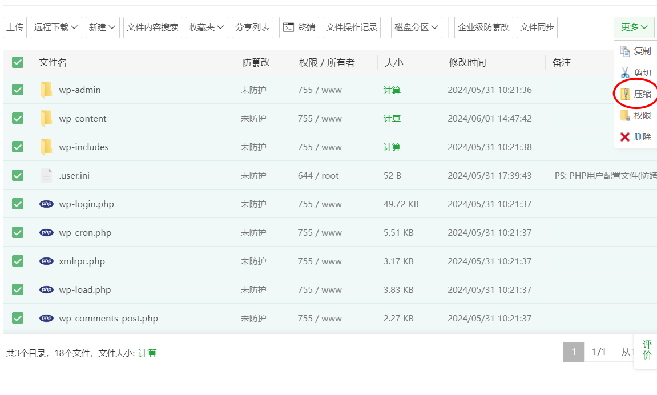Click the copy icon in More menu
The height and width of the screenshot is (395, 657).
[x=625, y=51]
